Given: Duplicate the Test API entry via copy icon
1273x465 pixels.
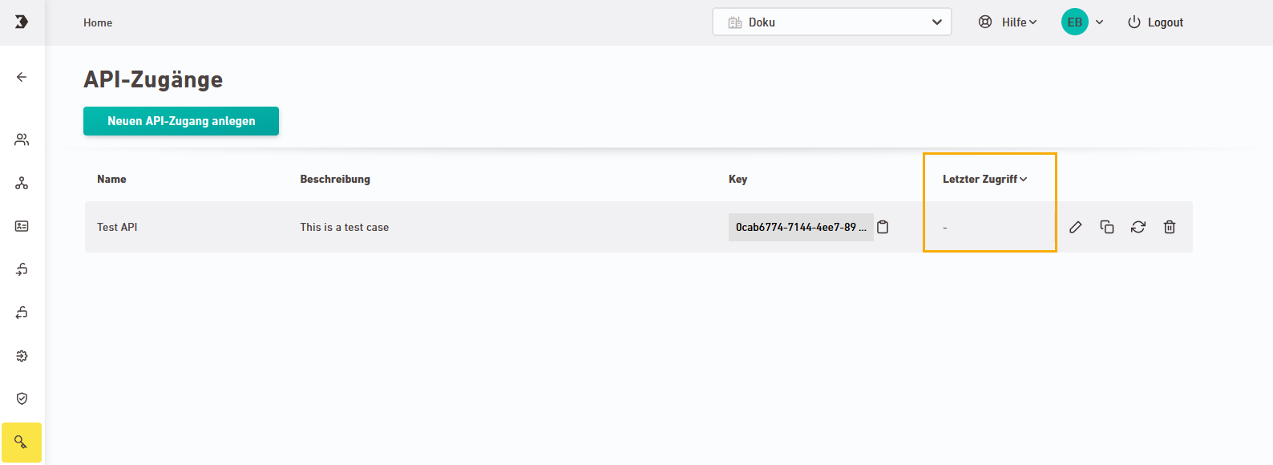Looking at the screenshot, I should 1107,227.
